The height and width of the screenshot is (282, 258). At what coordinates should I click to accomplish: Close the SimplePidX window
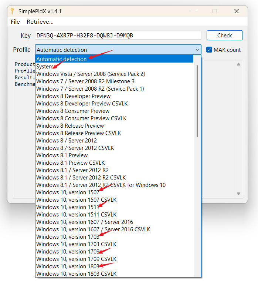click(237, 11)
